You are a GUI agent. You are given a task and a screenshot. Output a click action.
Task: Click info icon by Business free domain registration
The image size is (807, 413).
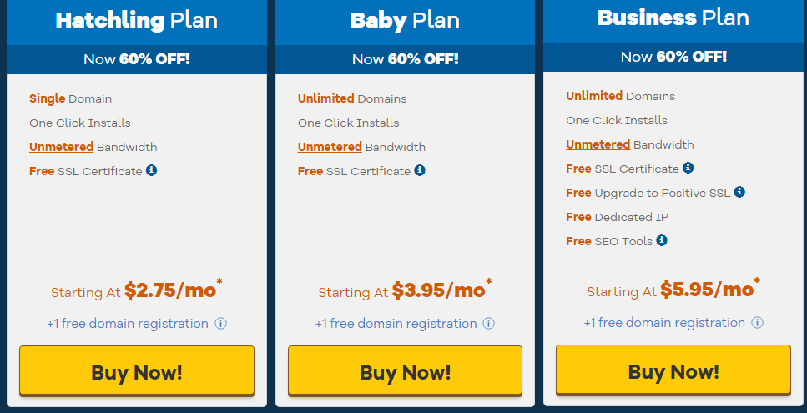point(757,323)
